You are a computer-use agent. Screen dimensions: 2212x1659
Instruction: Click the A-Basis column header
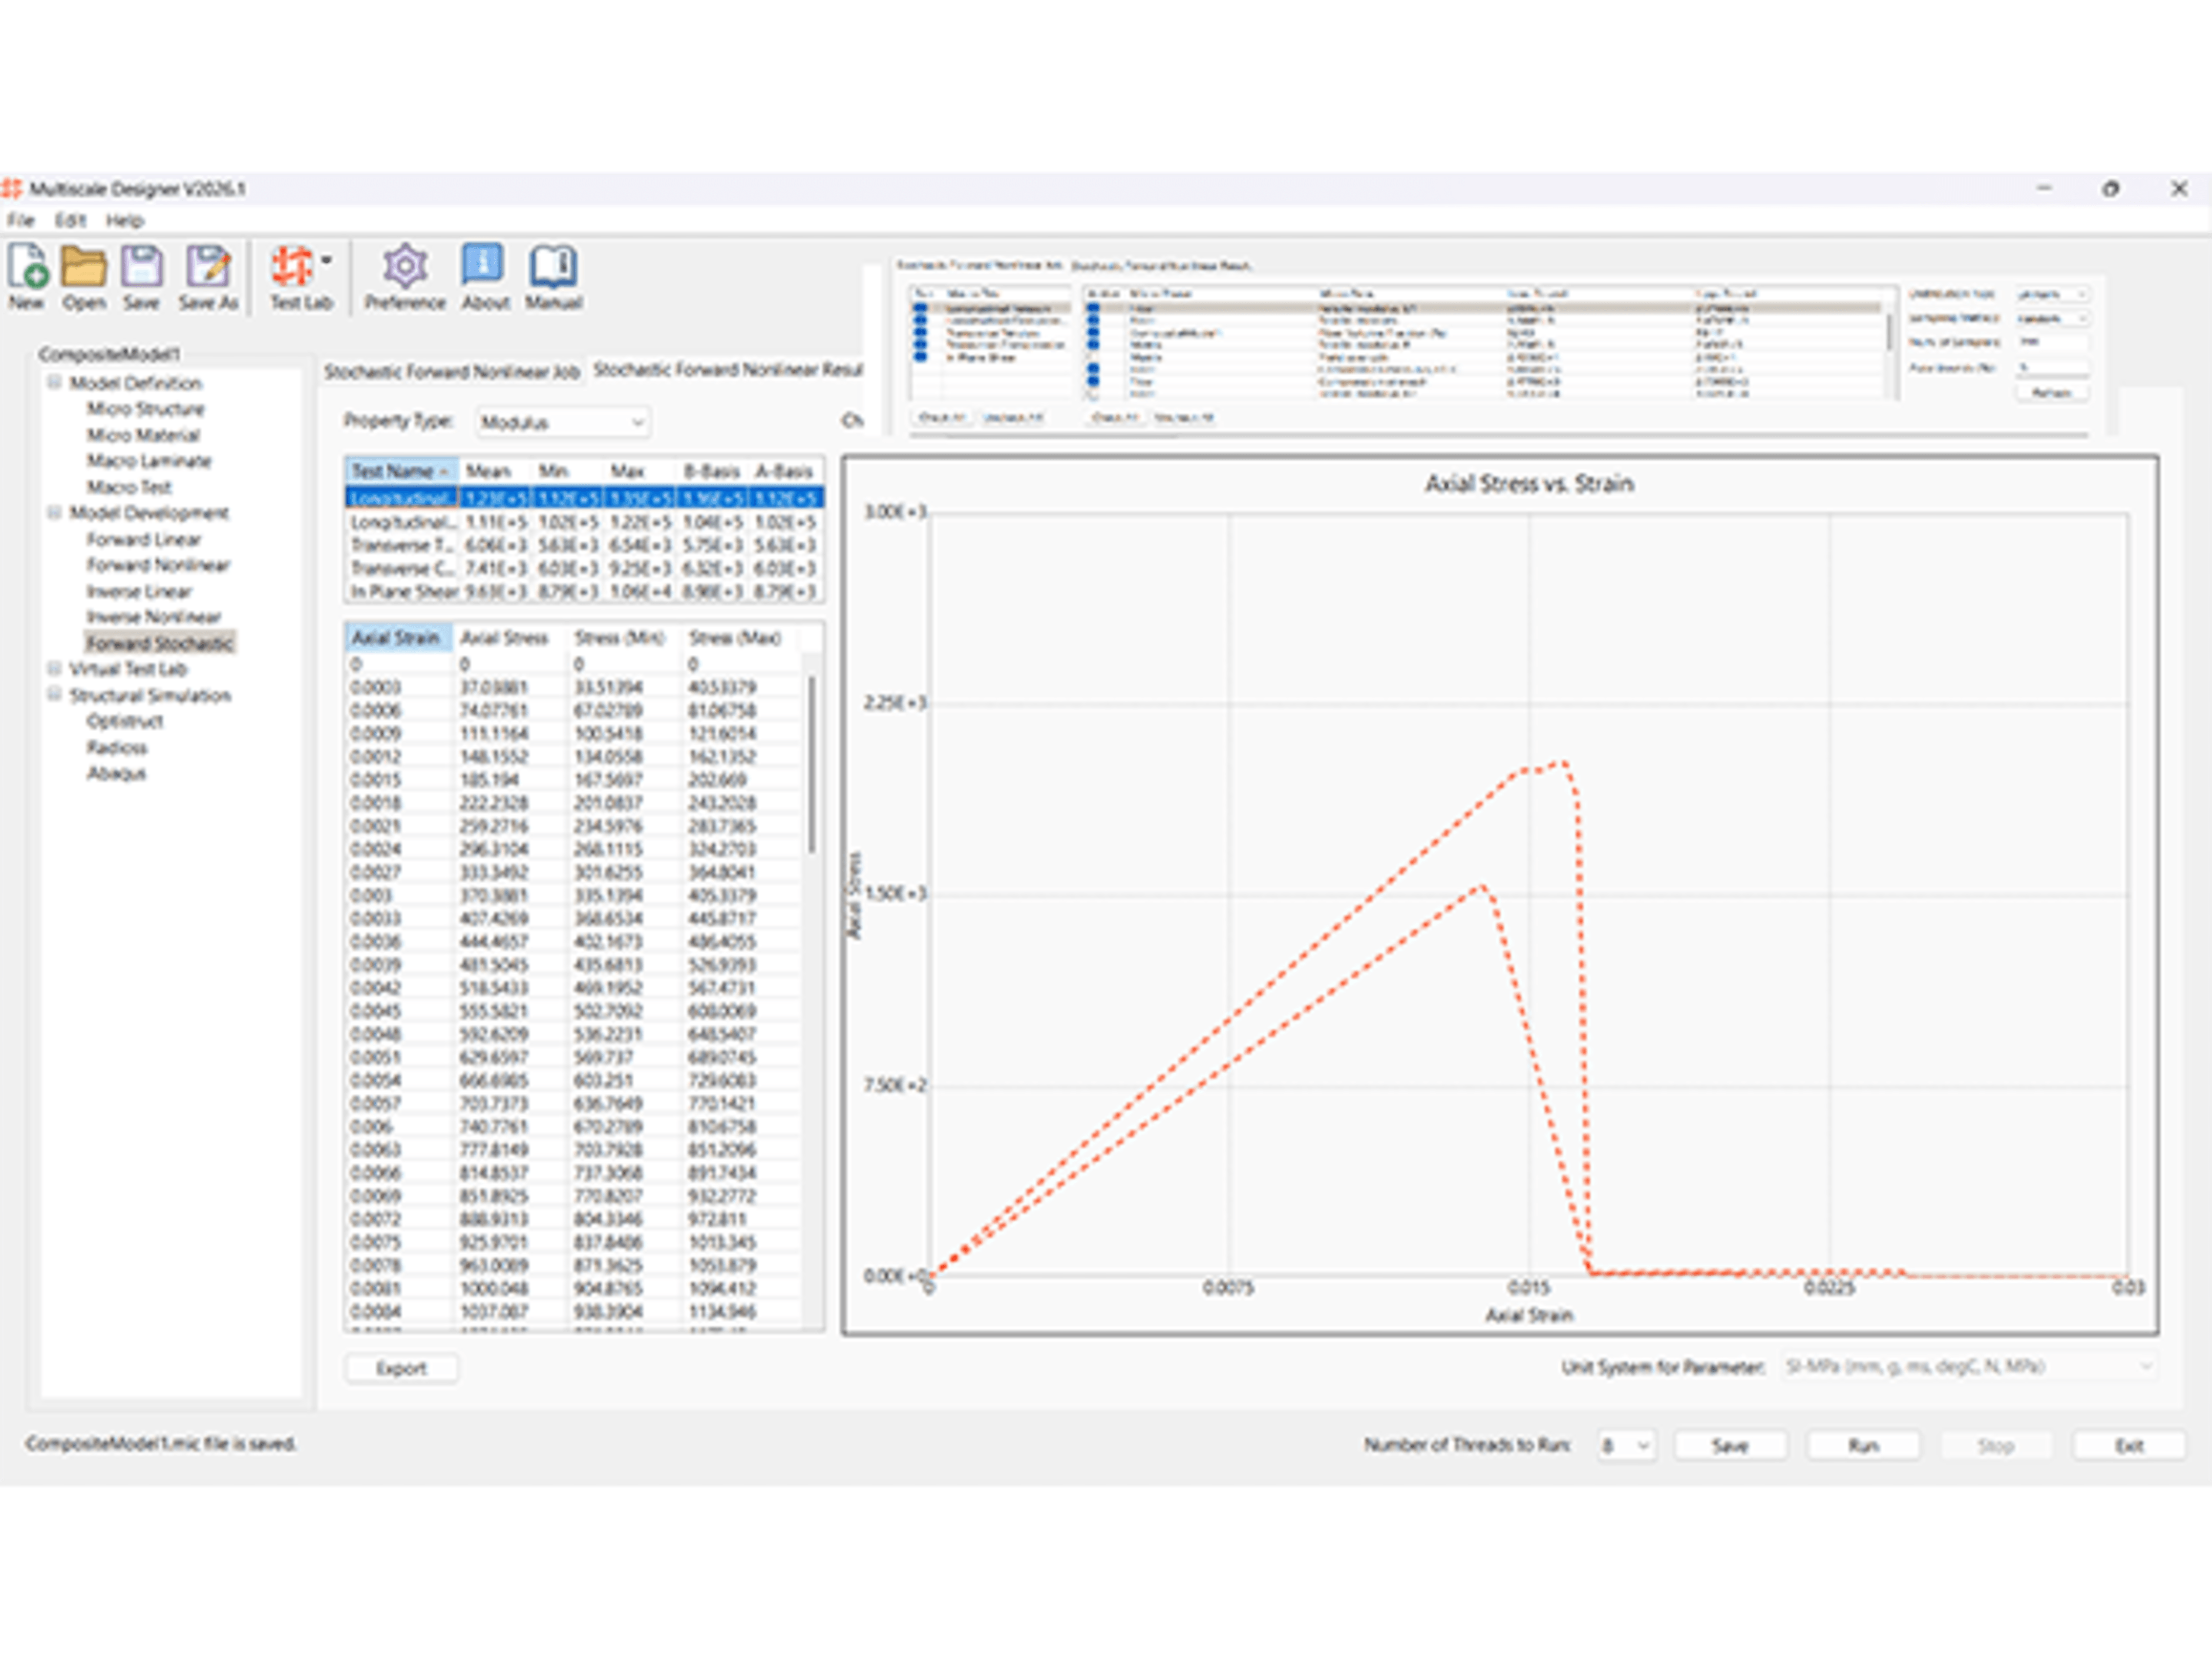coord(785,470)
